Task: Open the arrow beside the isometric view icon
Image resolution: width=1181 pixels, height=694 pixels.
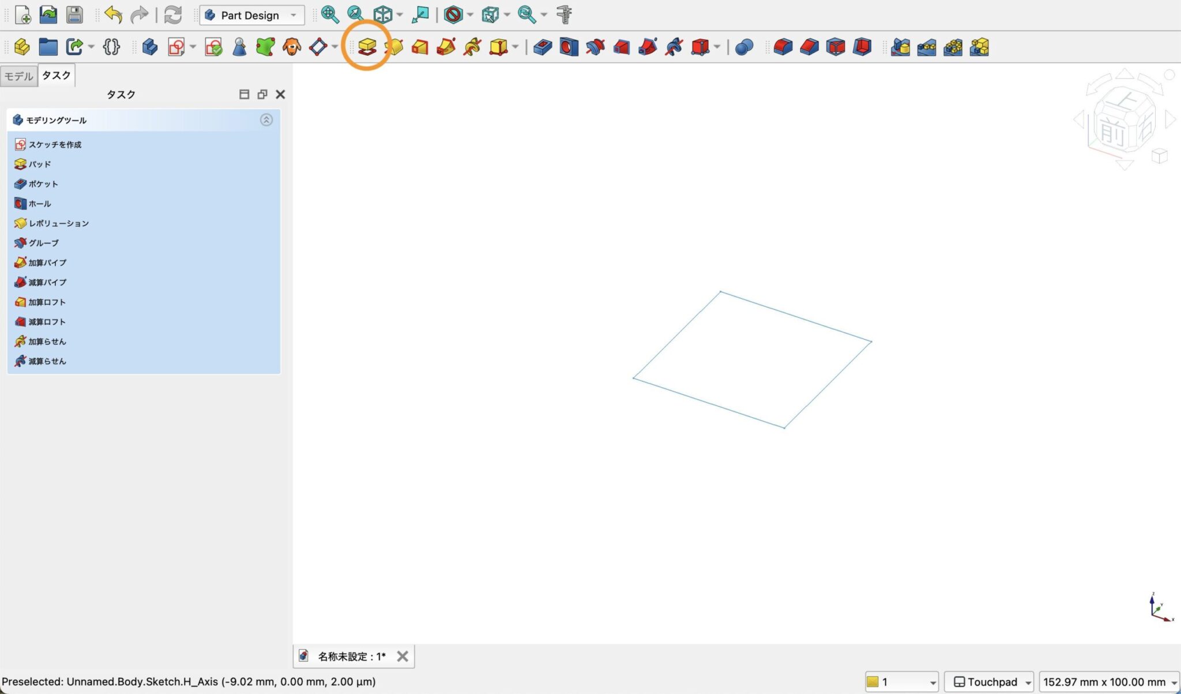Action: (x=400, y=15)
